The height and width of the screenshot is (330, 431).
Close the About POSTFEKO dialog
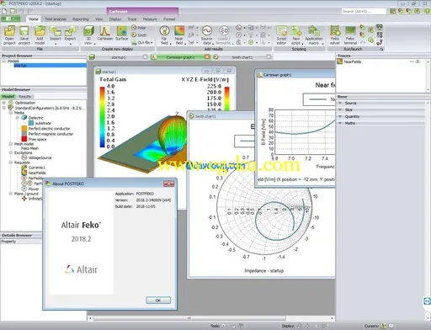point(168,184)
